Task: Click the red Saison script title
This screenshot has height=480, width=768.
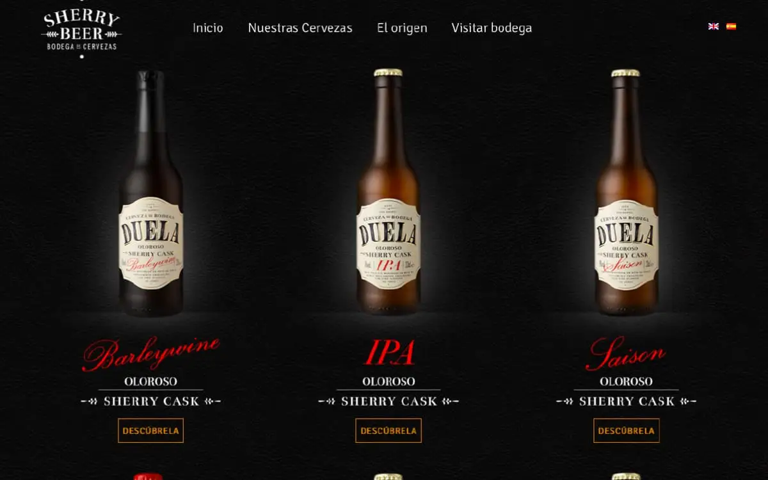Action: 626,353
